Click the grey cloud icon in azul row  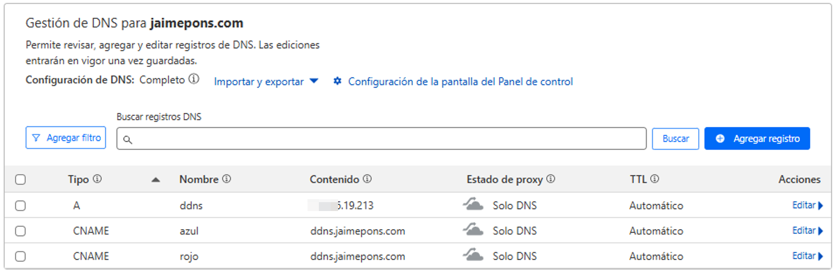click(473, 230)
